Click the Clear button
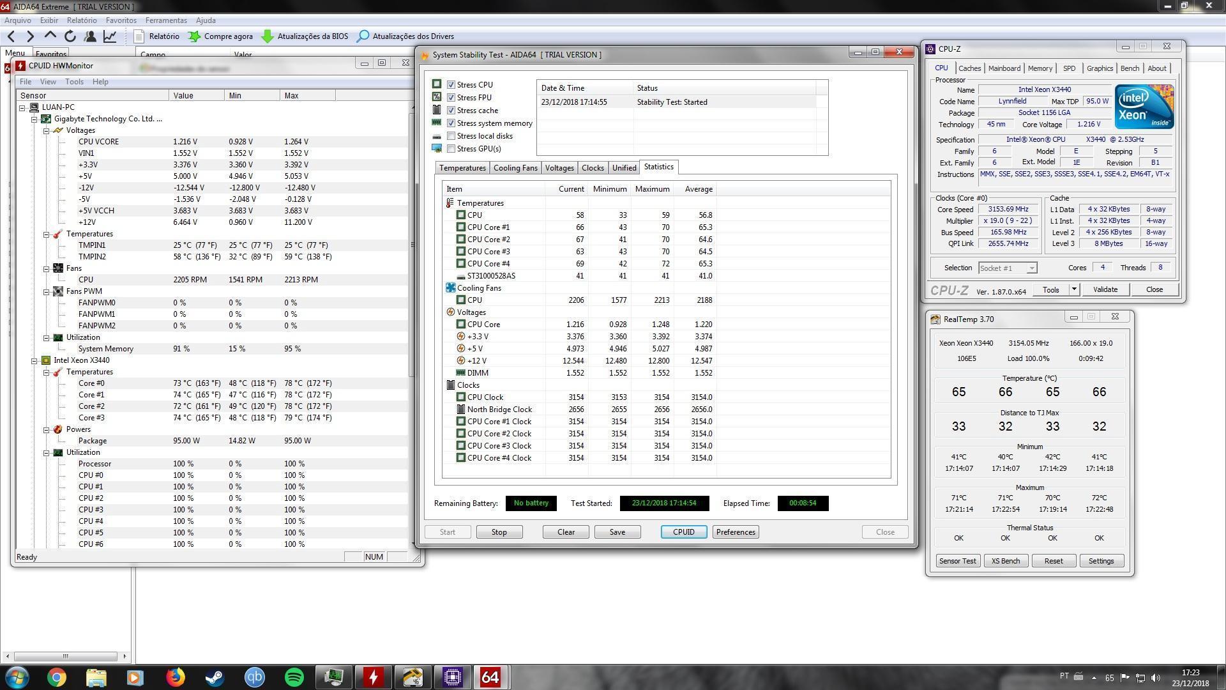This screenshot has width=1226, height=690. pos(566,532)
